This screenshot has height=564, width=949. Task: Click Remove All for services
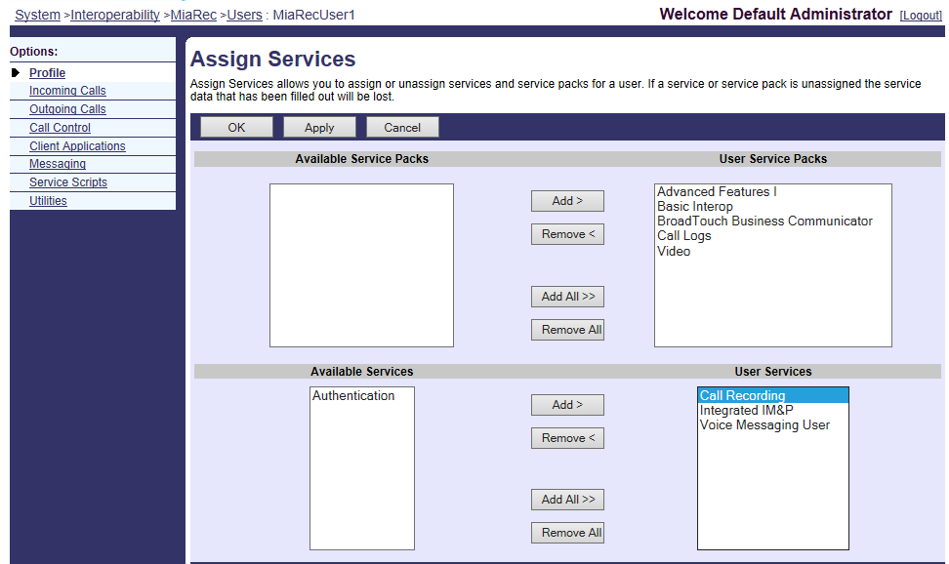(567, 533)
